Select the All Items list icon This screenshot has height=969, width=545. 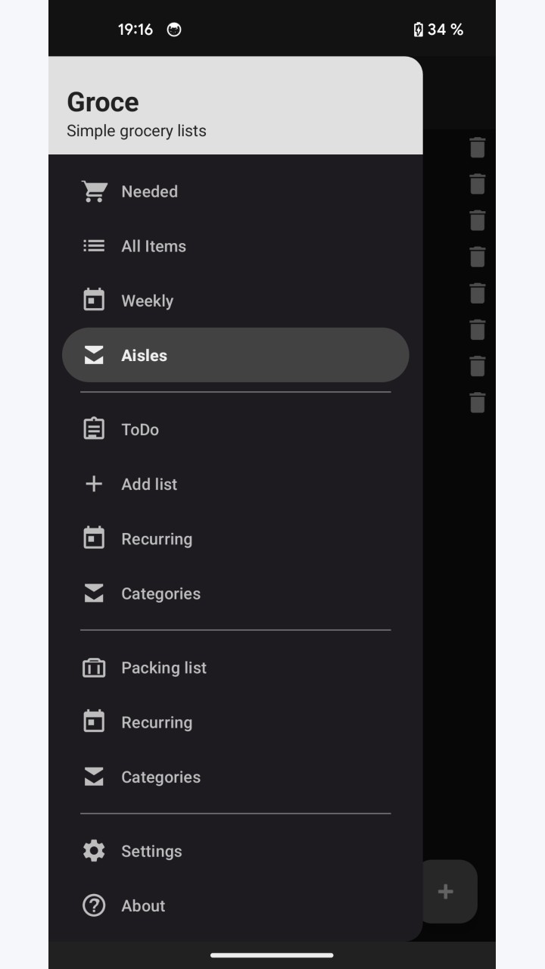(x=94, y=246)
